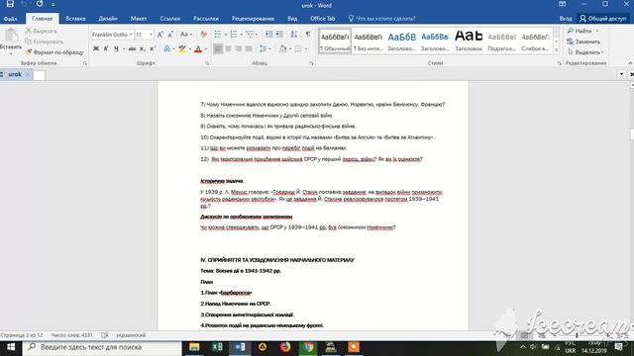Click the increase indent icon

point(279,35)
